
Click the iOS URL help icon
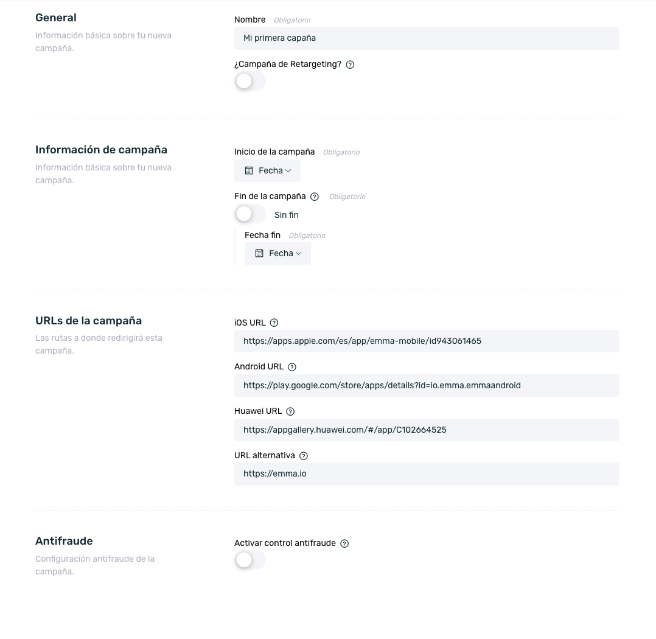274,323
